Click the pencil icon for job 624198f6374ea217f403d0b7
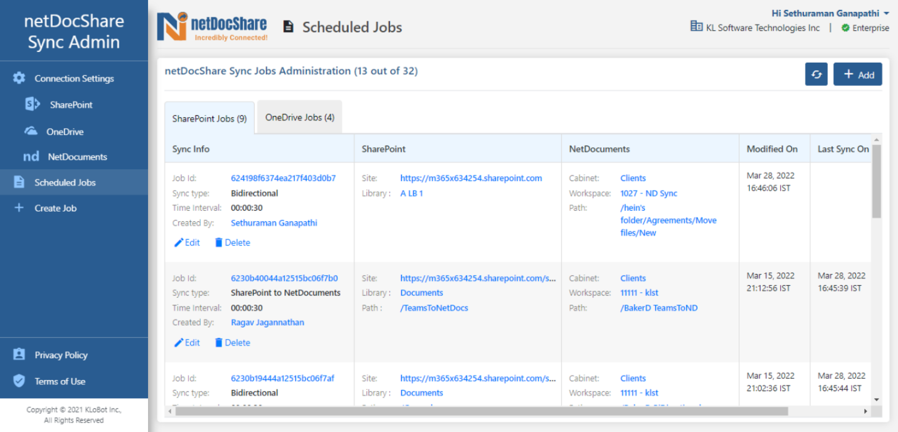Screen dimensions: 898x432 coord(179,243)
